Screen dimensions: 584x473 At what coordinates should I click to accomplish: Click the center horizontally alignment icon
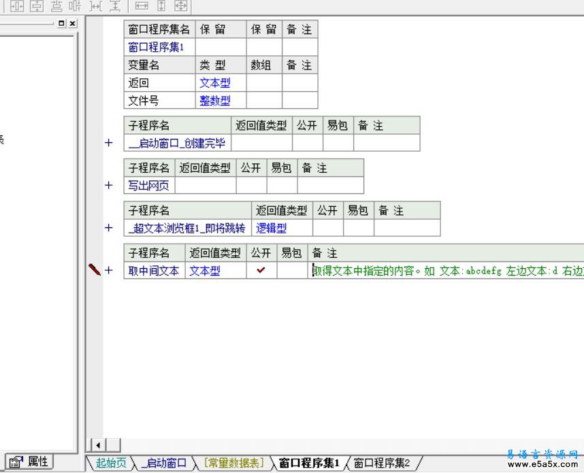17,6
